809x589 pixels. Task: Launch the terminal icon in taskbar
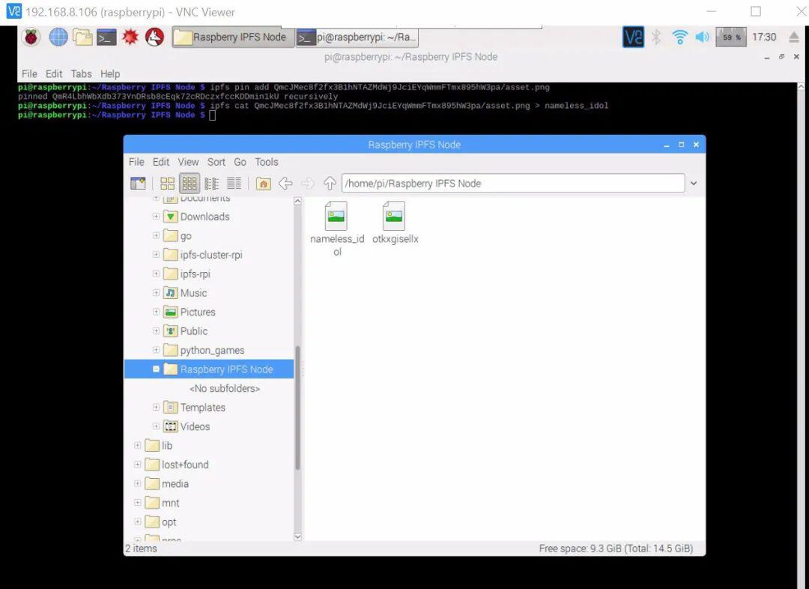point(106,37)
